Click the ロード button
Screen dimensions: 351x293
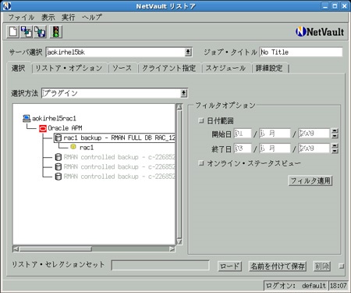(229, 266)
